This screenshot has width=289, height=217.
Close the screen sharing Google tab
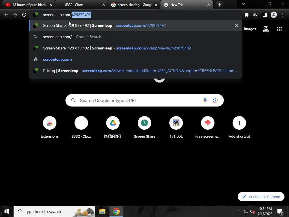coord(156,5)
